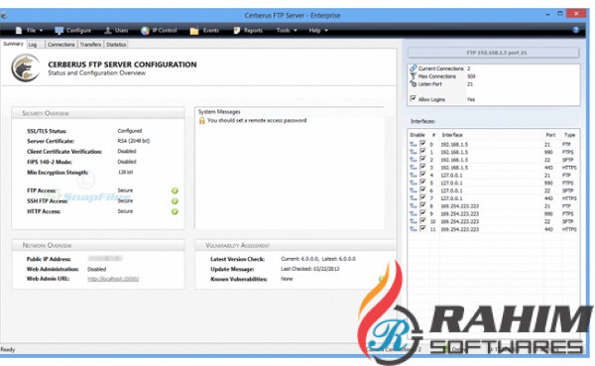
Task: Click the network icon of interface row 11
Action: (414, 229)
